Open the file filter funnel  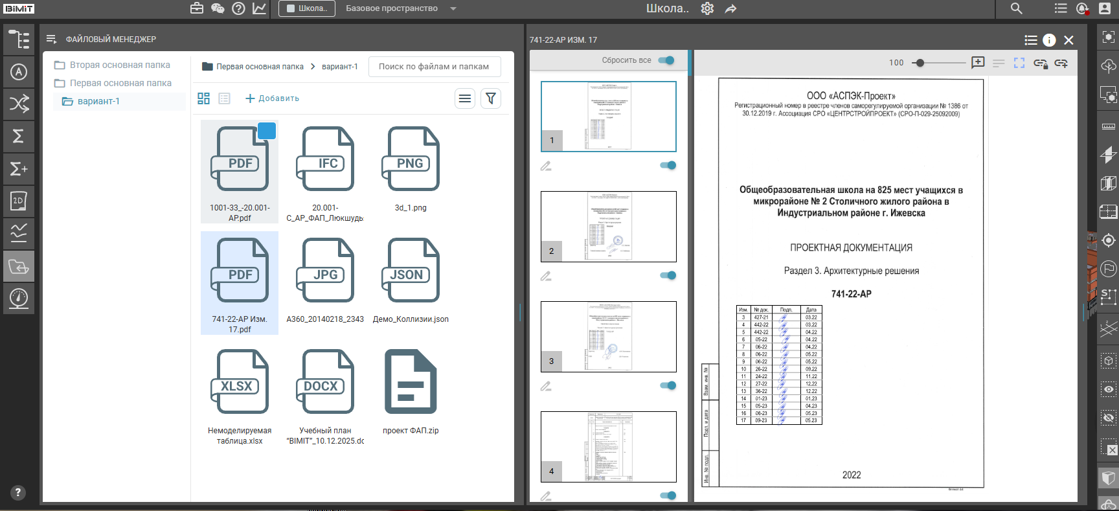point(491,98)
